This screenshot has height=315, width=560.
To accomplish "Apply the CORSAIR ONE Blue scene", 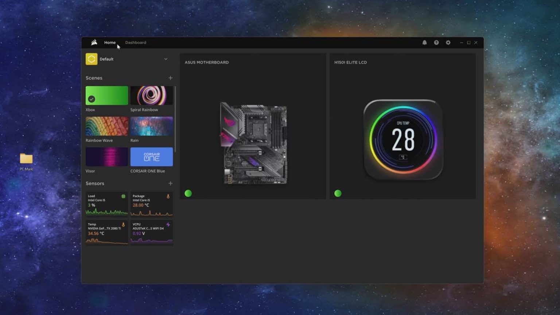I will coord(152,157).
